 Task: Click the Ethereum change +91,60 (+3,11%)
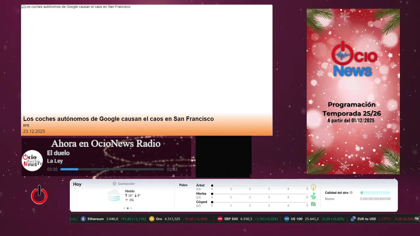tap(133, 219)
